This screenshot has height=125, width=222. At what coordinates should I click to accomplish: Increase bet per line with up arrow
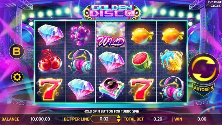(118, 117)
